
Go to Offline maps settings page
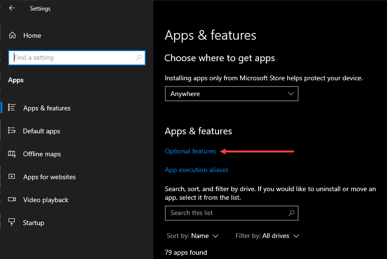click(42, 154)
